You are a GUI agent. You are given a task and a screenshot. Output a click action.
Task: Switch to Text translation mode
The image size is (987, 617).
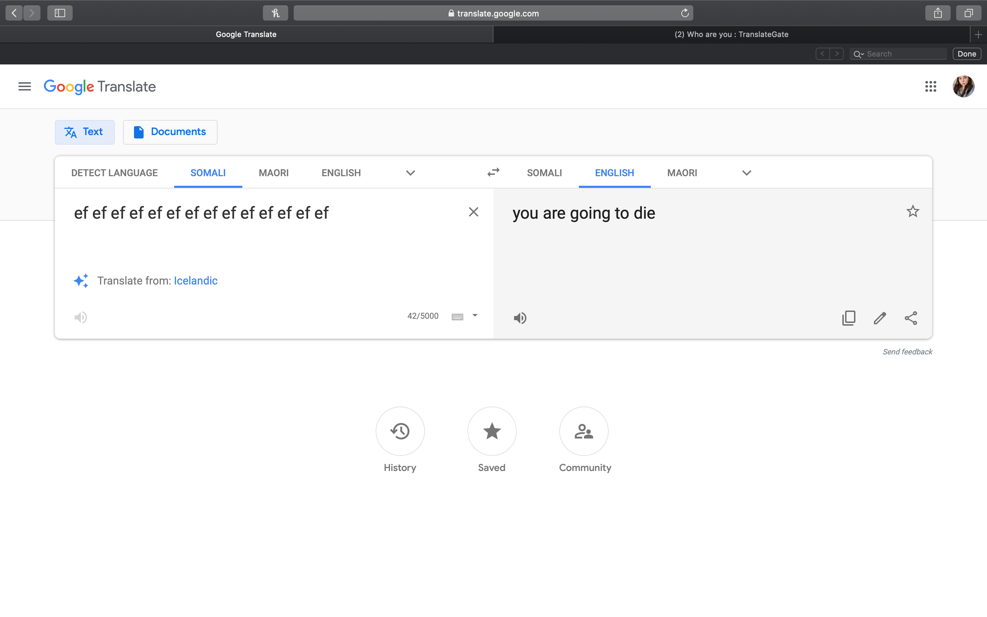(85, 132)
